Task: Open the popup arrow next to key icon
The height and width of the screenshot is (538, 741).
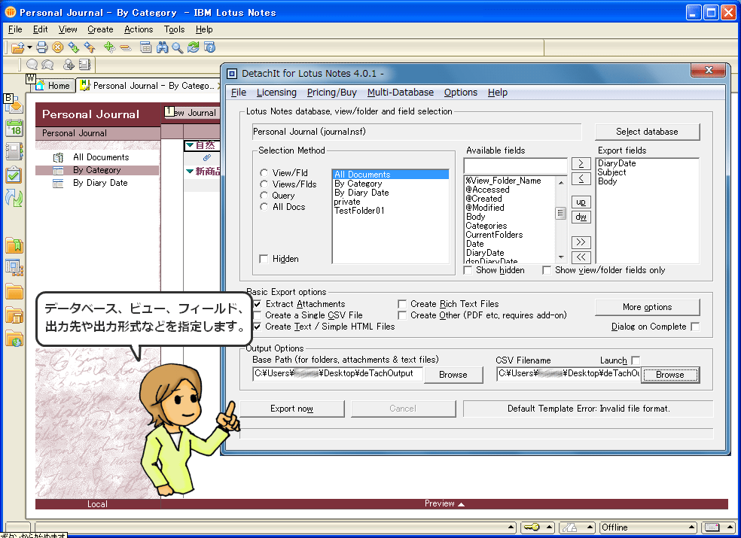Action: click(x=550, y=527)
